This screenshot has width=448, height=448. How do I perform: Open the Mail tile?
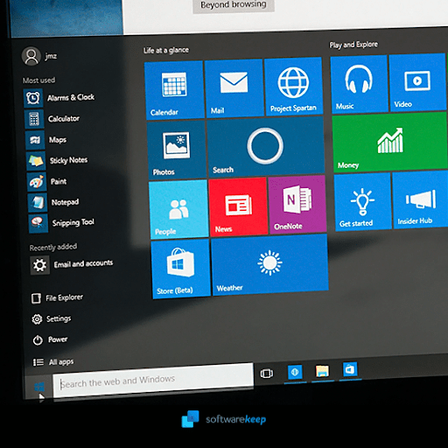(234, 88)
